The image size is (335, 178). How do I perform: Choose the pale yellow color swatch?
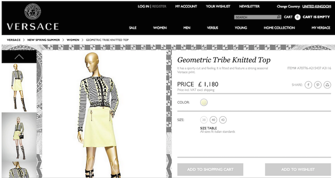(204, 102)
